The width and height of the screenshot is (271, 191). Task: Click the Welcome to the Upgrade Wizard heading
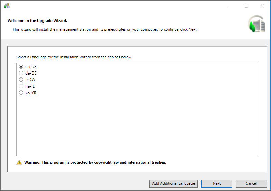click(37, 21)
